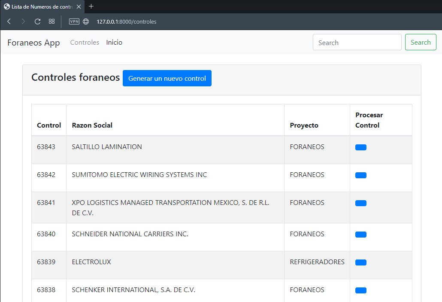Click the globe site info icon

(86, 21)
